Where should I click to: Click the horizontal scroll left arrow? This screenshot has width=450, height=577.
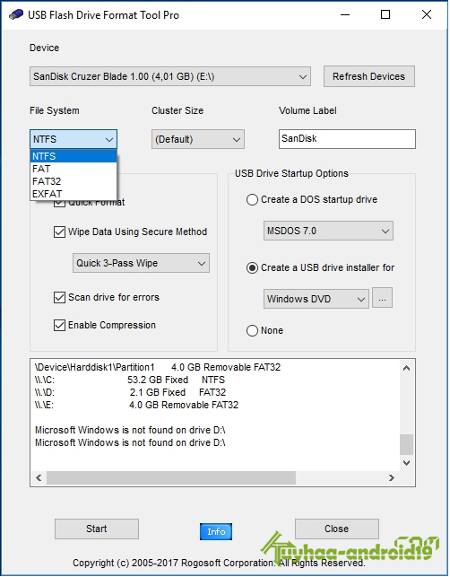[x=39, y=477]
